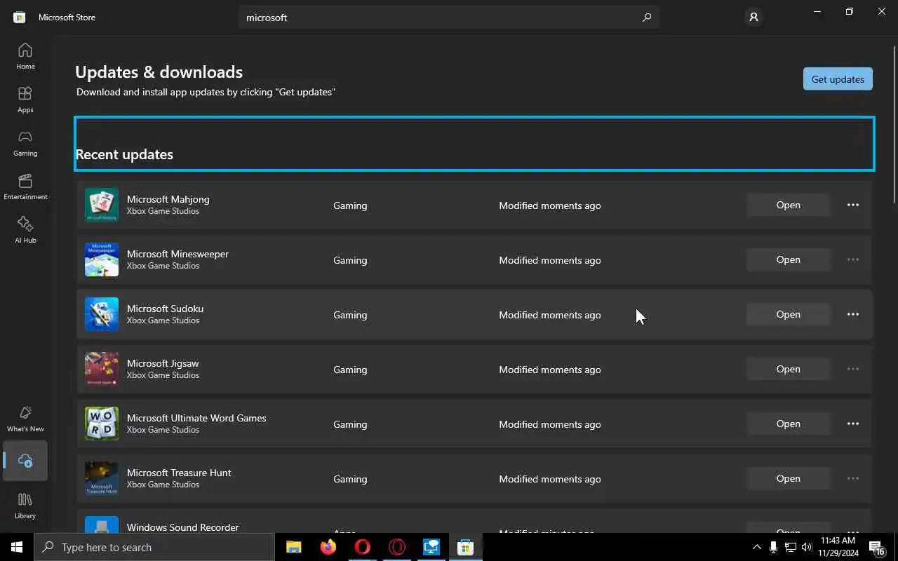Open more options for Microsoft Minesweeper

click(x=853, y=259)
